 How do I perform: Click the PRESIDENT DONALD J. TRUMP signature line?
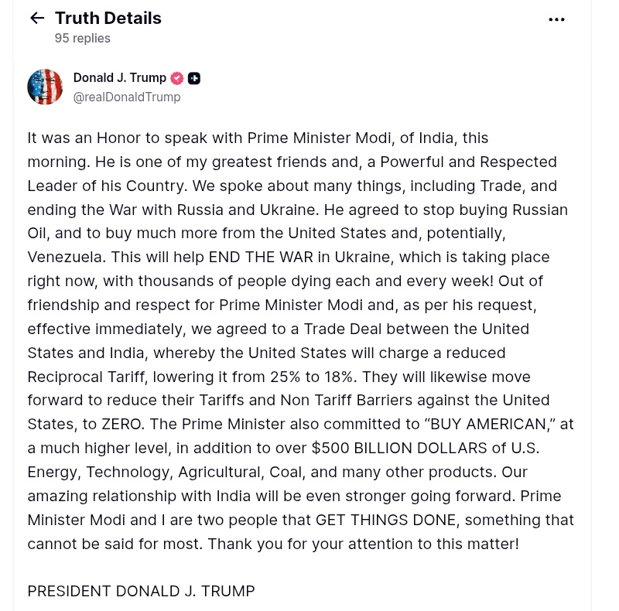point(141,590)
